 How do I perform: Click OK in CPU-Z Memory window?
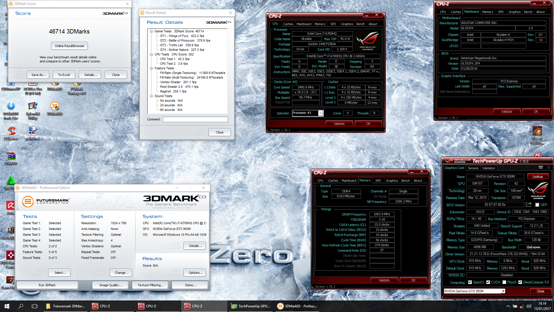tap(413, 280)
